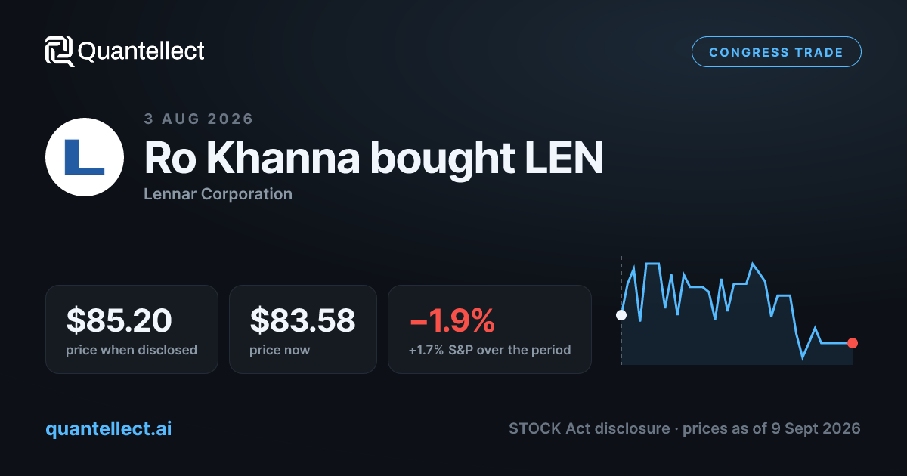Click the blue price line chart
The image size is (907, 476).
pyautogui.click(x=737, y=311)
